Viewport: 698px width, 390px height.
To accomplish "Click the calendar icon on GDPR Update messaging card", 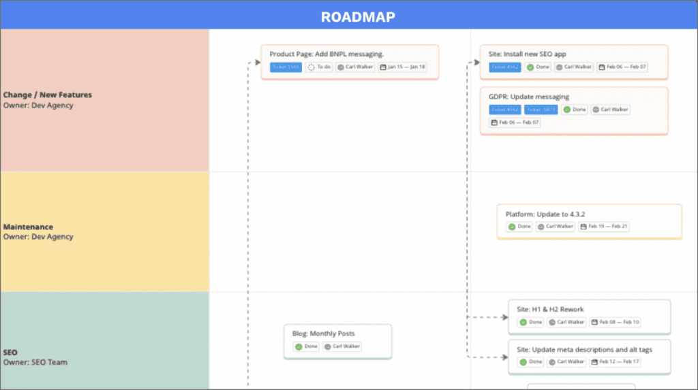I will point(494,123).
